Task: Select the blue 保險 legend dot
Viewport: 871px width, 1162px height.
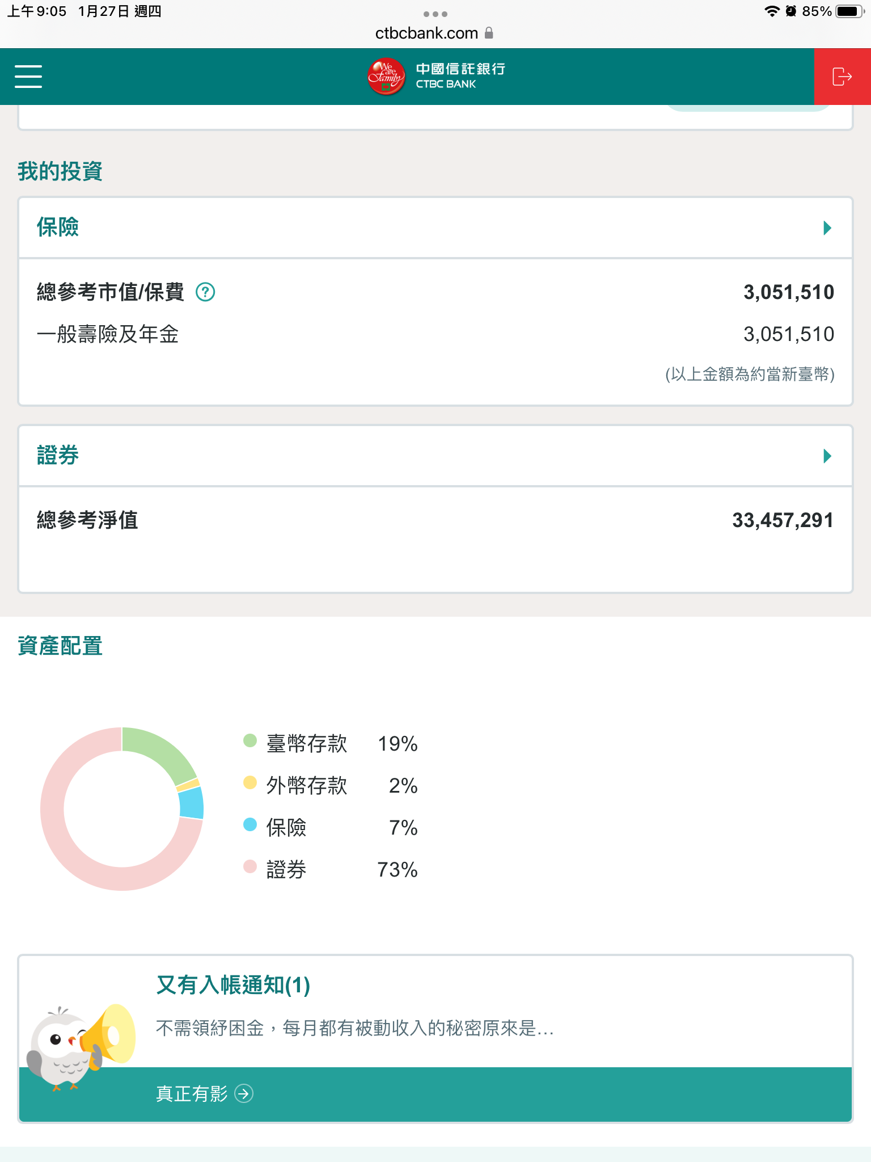Action: click(250, 824)
